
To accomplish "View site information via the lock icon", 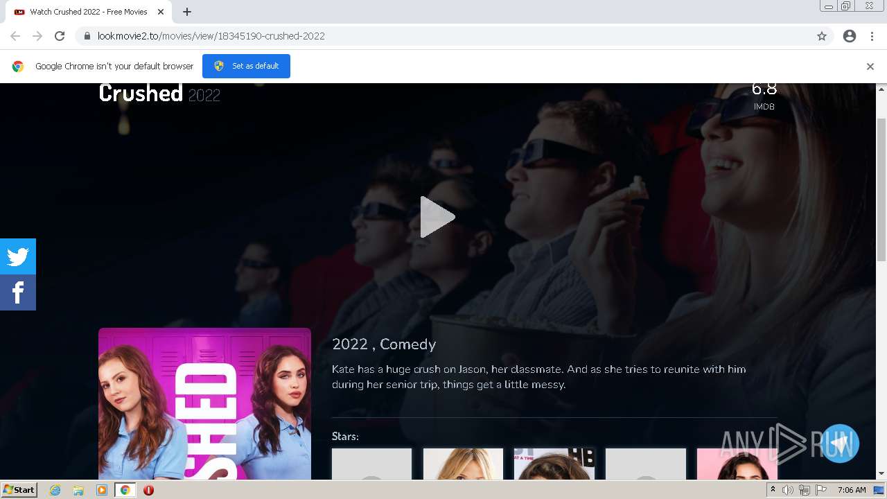I will (87, 36).
